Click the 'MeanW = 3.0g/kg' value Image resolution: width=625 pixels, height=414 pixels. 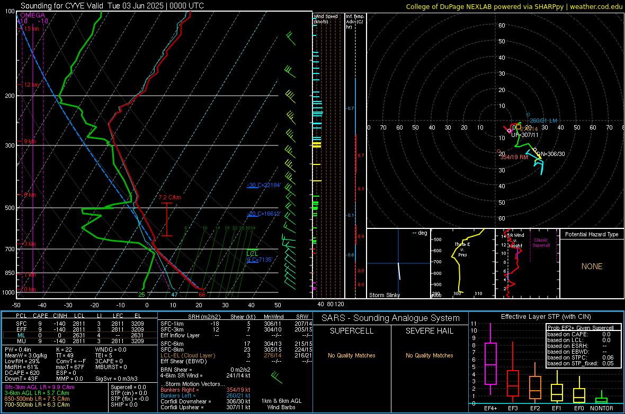[26, 355]
